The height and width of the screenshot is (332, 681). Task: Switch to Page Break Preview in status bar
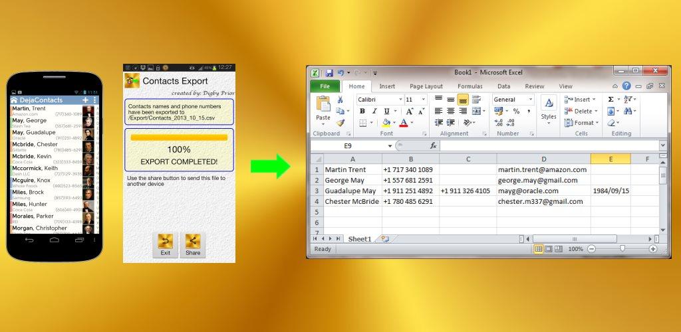pos(559,249)
